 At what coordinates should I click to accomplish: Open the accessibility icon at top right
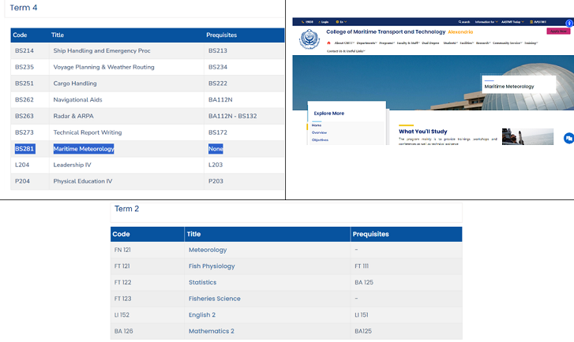coord(568,24)
